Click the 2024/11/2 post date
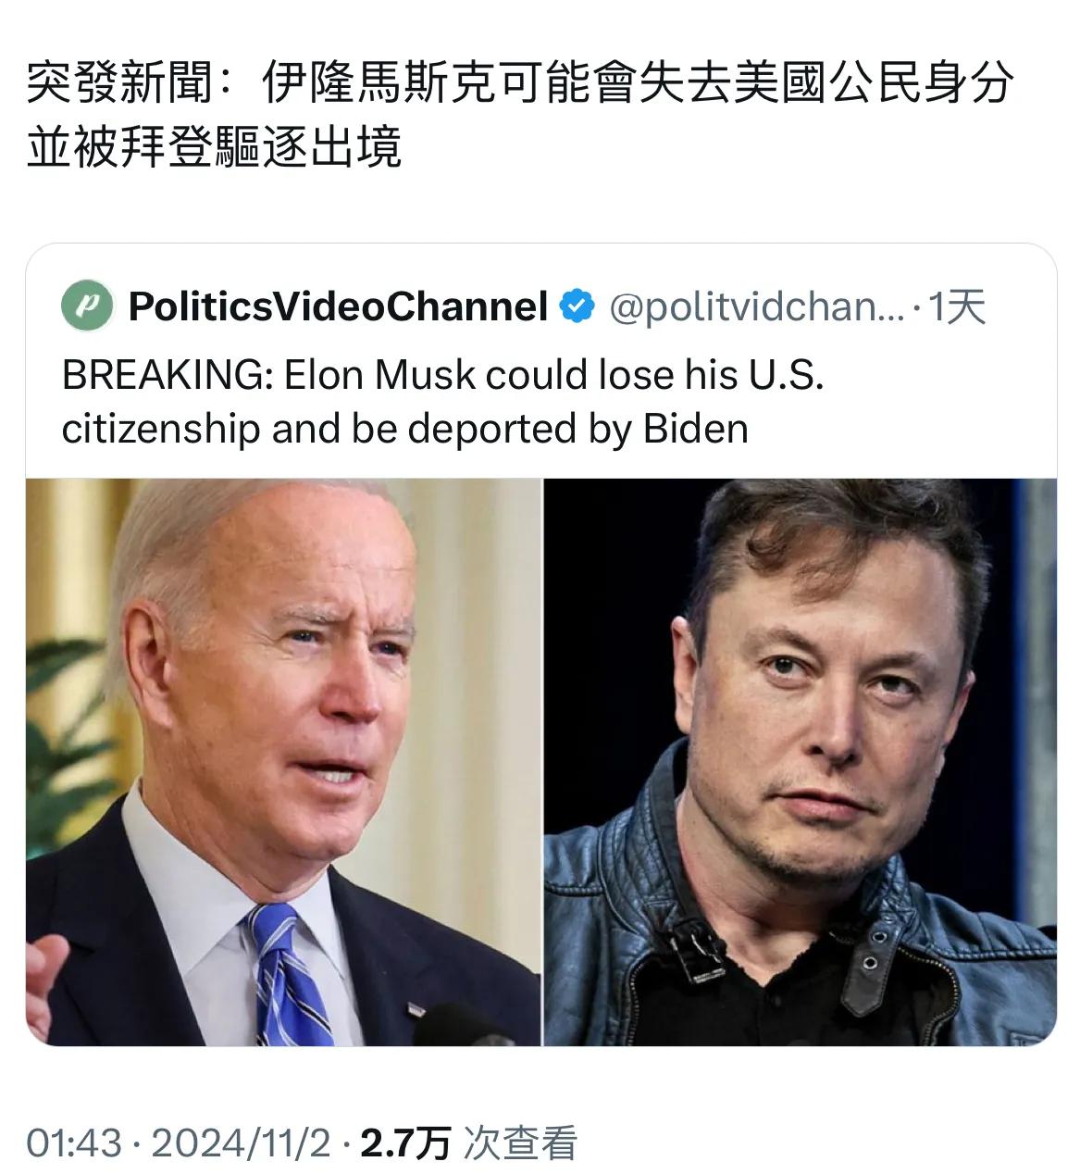The height and width of the screenshot is (1174, 1080). (x=241, y=1143)
